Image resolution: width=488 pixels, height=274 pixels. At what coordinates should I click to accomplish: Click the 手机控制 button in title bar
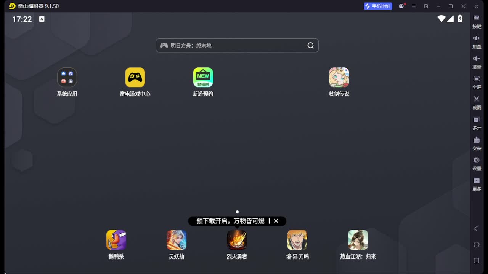[x=377, y=6]
